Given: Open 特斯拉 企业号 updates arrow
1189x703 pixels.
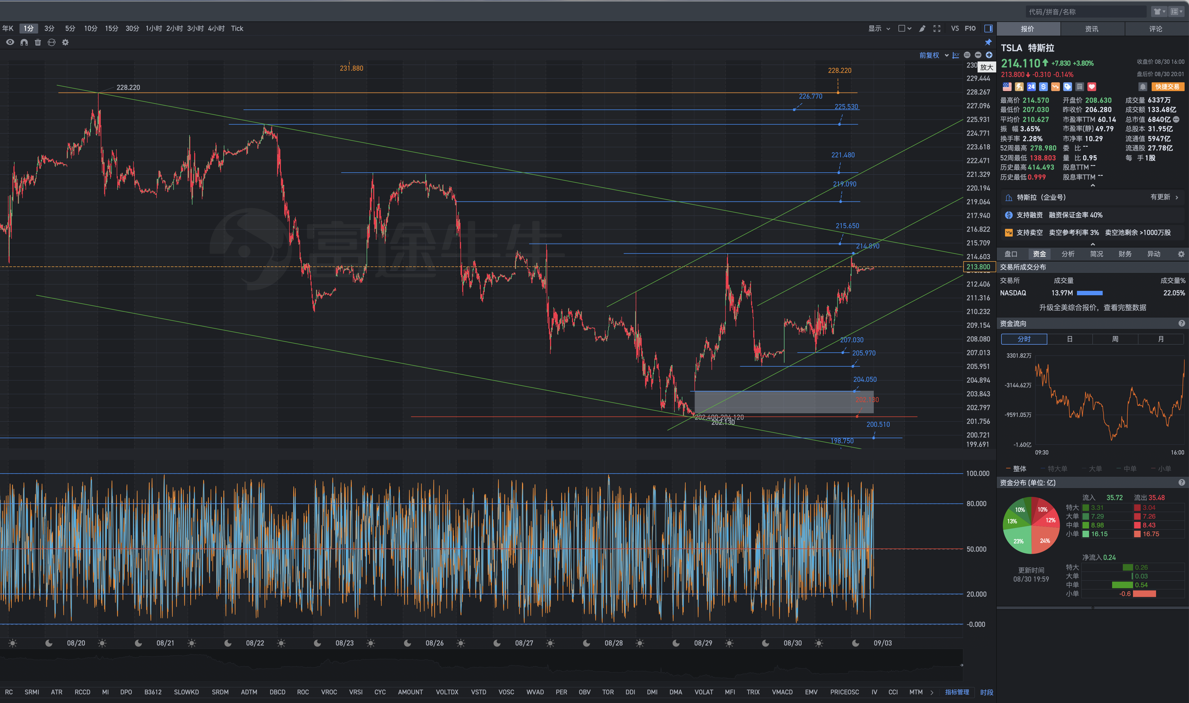Looking at the screenshot, I should click(x=1177, y=198).
